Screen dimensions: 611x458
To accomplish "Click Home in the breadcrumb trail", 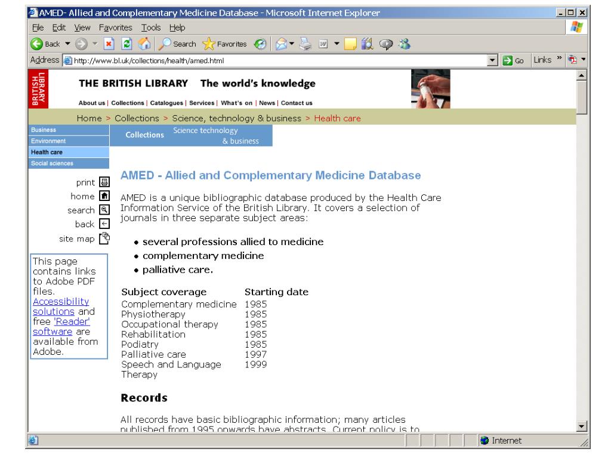I will 90,119.
